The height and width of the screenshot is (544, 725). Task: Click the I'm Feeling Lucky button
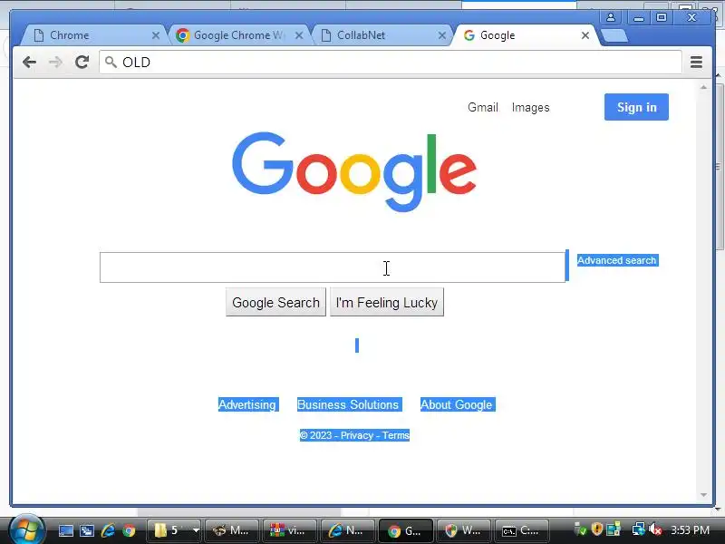click(x=387, y=302)
